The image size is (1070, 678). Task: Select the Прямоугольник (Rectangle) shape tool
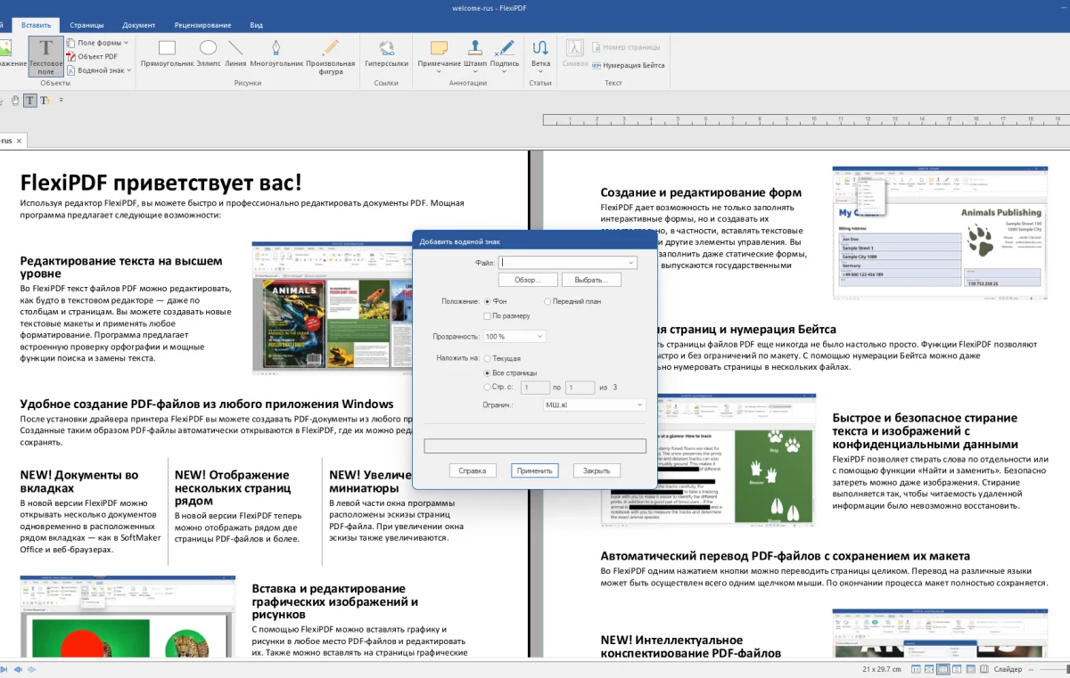point(167,48)
